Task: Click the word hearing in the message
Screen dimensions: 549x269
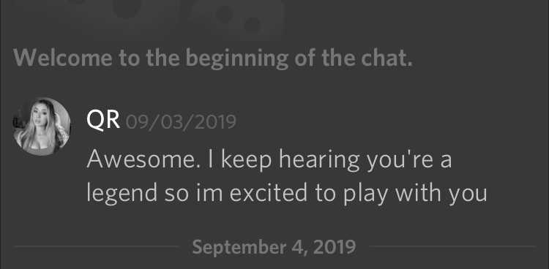Action: click(x=319, y=161)
